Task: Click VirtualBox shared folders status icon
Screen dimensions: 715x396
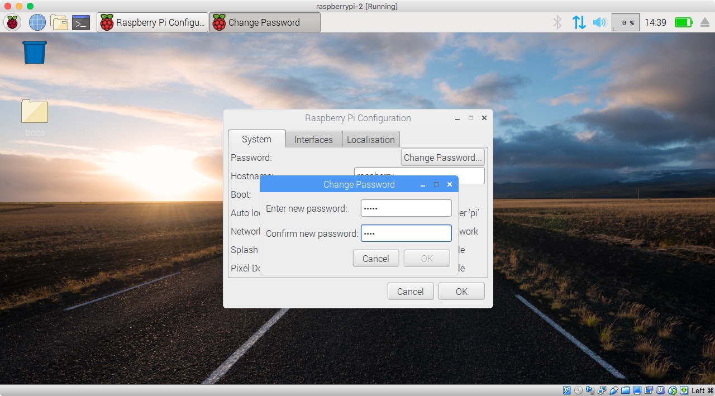Action: [625, 390]
